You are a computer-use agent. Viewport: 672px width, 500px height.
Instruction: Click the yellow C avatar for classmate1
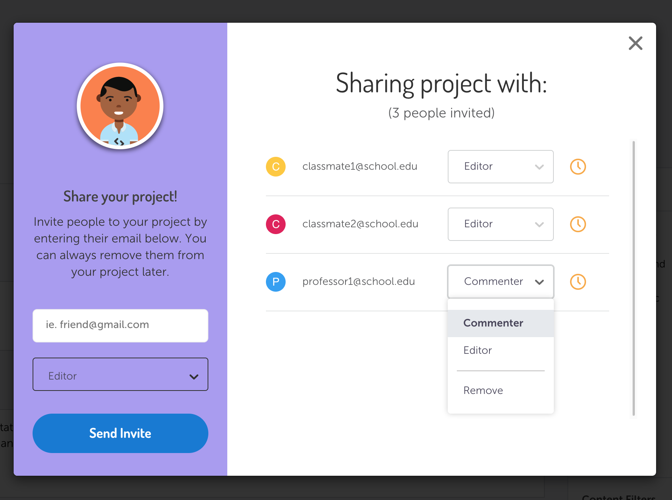pos(276,167)
